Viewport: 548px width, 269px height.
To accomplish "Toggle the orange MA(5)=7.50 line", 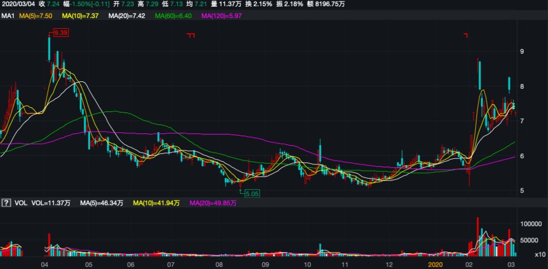I will [x=36, y=16].
